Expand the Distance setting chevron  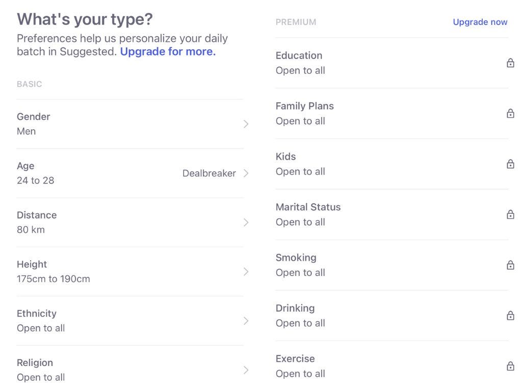click(x=246, y=222)
